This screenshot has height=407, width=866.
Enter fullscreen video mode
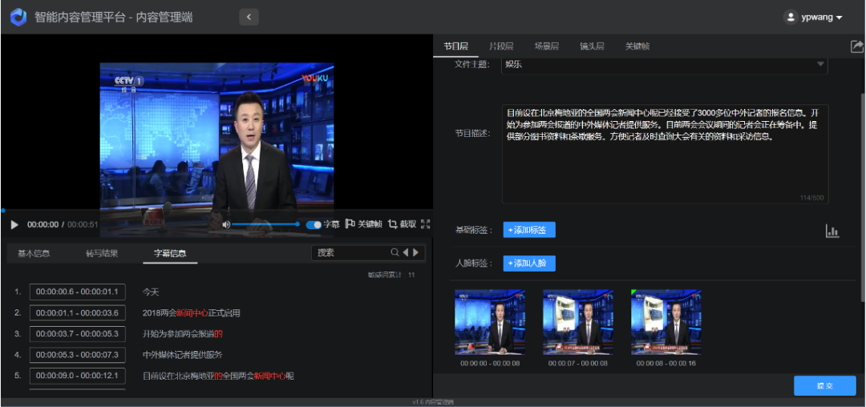pyautogui.click(x=426, y=224)
